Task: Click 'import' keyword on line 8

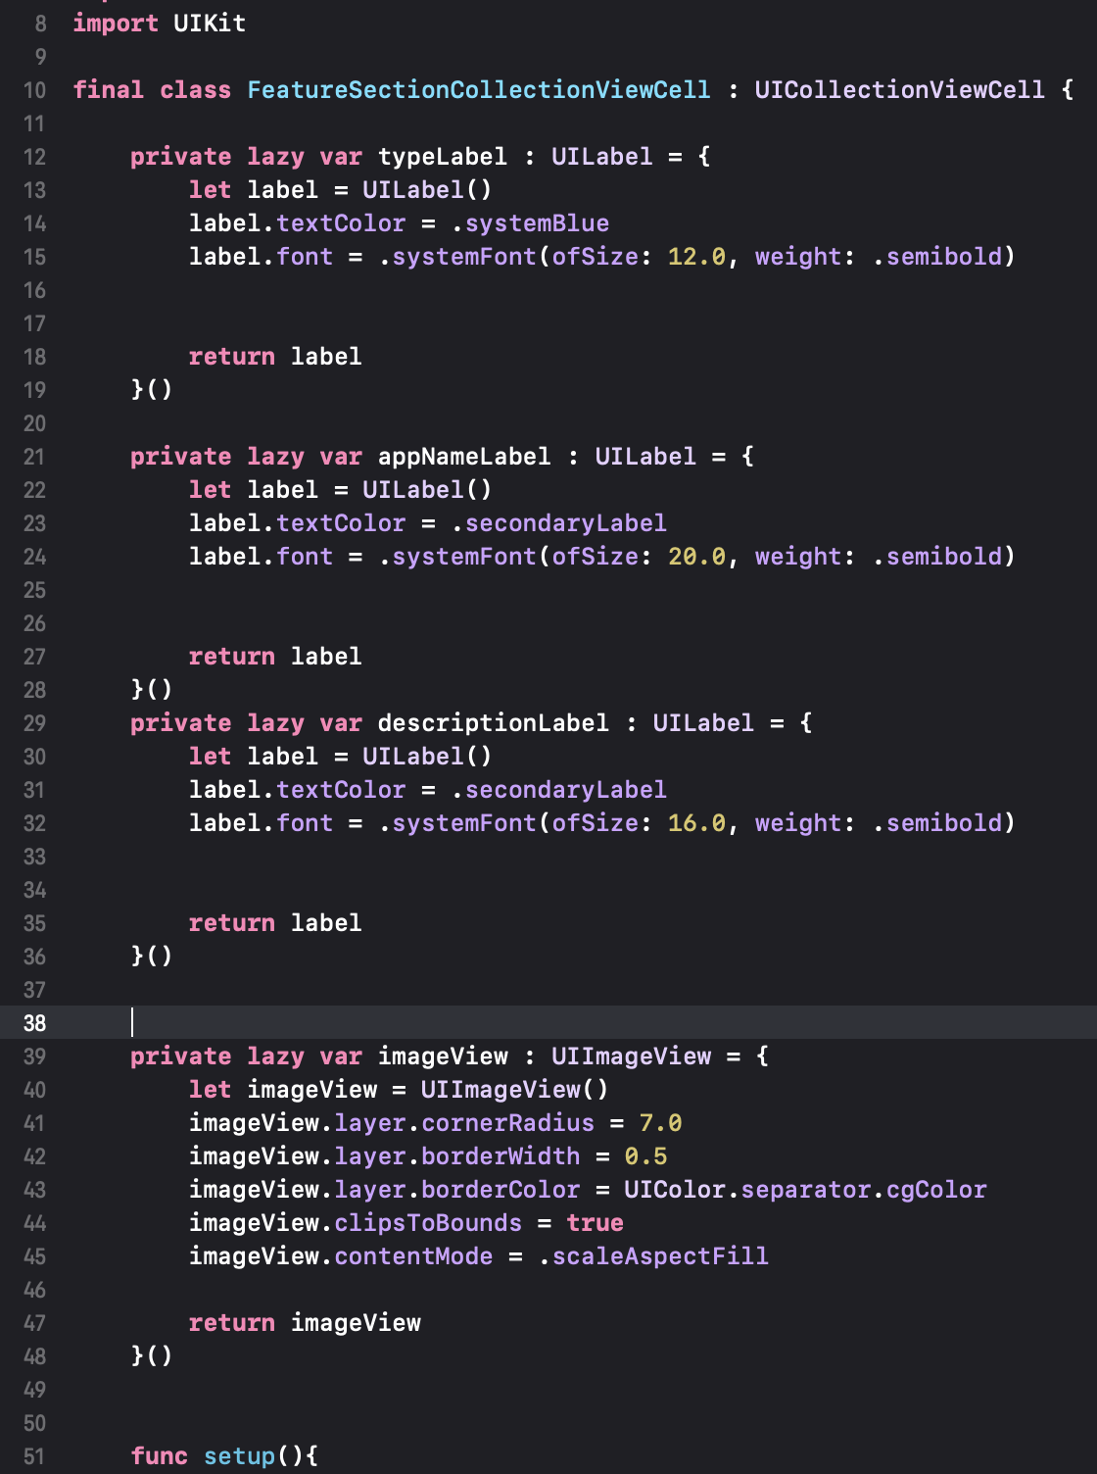Action: [x=116, y=24]
